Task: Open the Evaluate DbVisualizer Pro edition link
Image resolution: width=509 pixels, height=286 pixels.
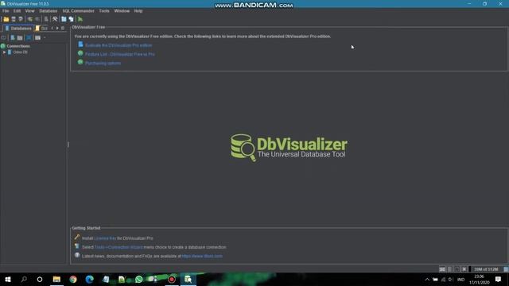Action: pyautogui.click(x=119, y=45)
